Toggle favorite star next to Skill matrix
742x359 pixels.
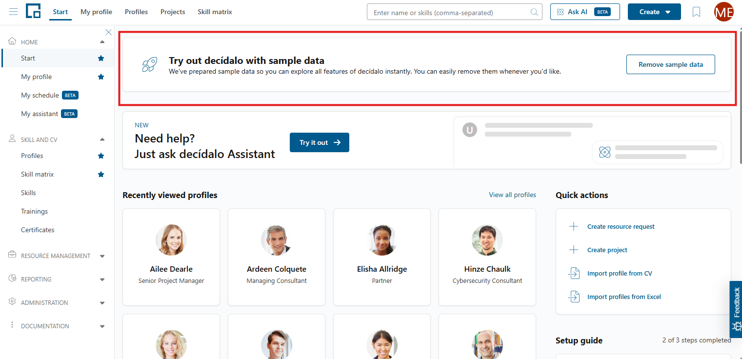point(101,174)
